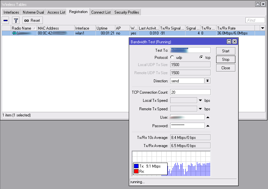This screenshot has width=268, height=189.
Task: Click the Find search box
Action: tap(255, 20)
